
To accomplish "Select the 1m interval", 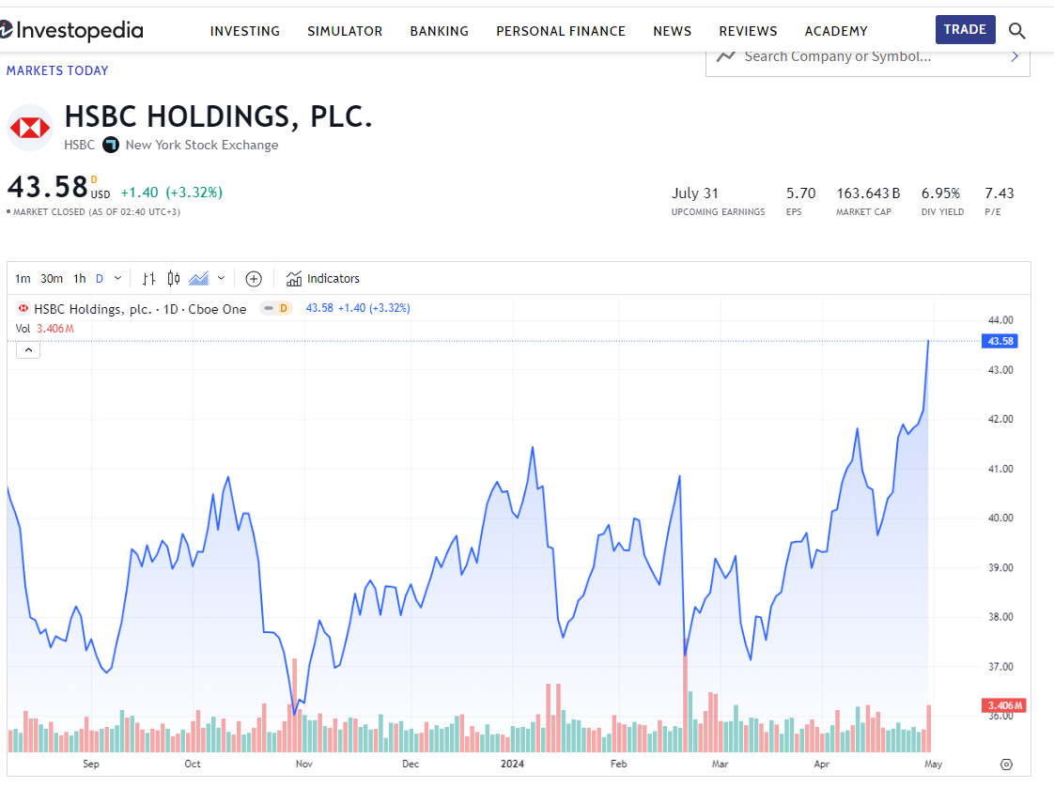I will tap(23, 279).
